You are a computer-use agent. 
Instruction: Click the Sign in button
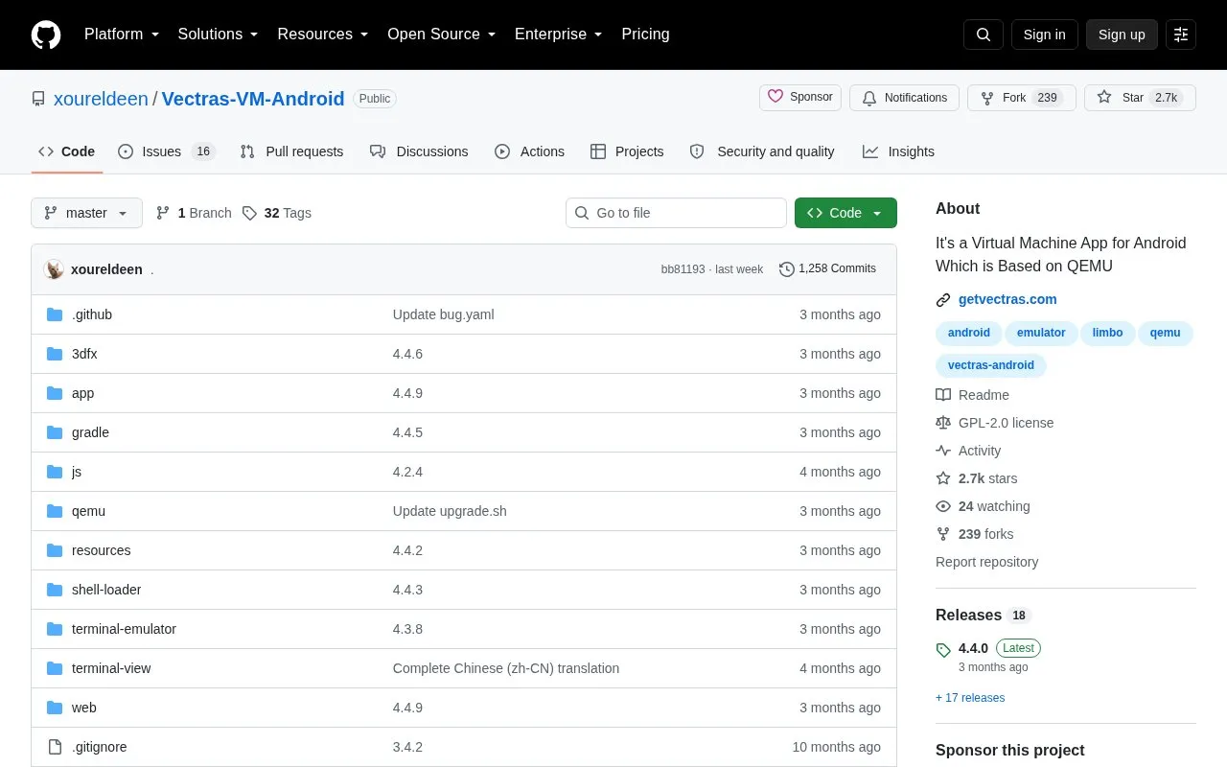pos(1044,35)
